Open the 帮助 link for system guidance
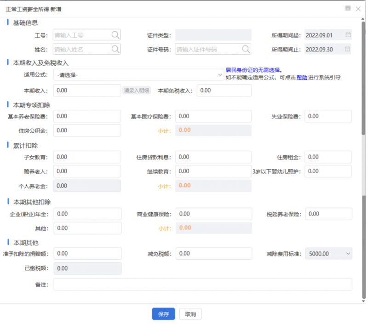 coord(302,78)
